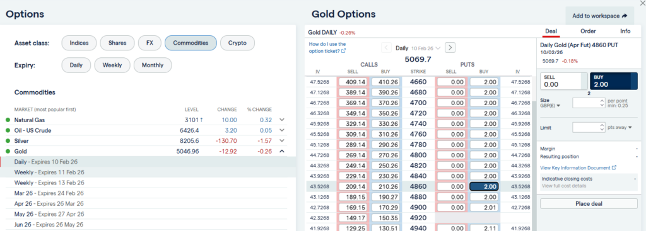646x231 pixels.
Task: Click View full cost details
Action: 564,186
